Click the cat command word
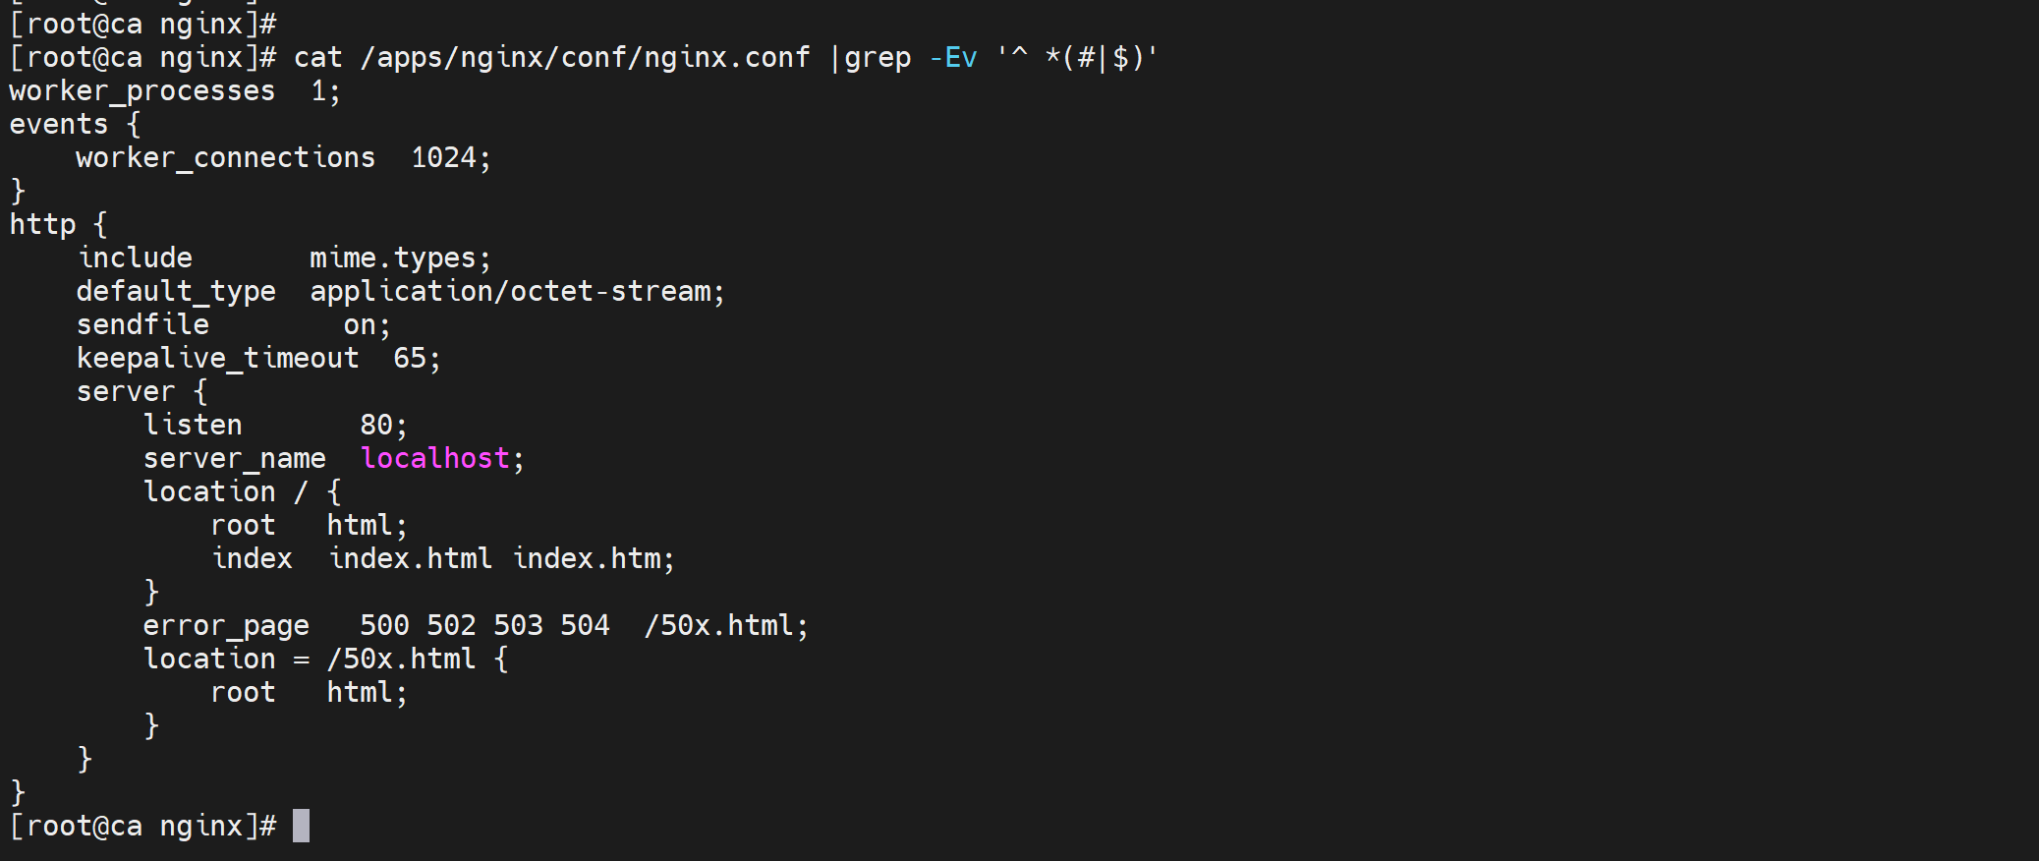2039x861 pixels. click(317, 58)
